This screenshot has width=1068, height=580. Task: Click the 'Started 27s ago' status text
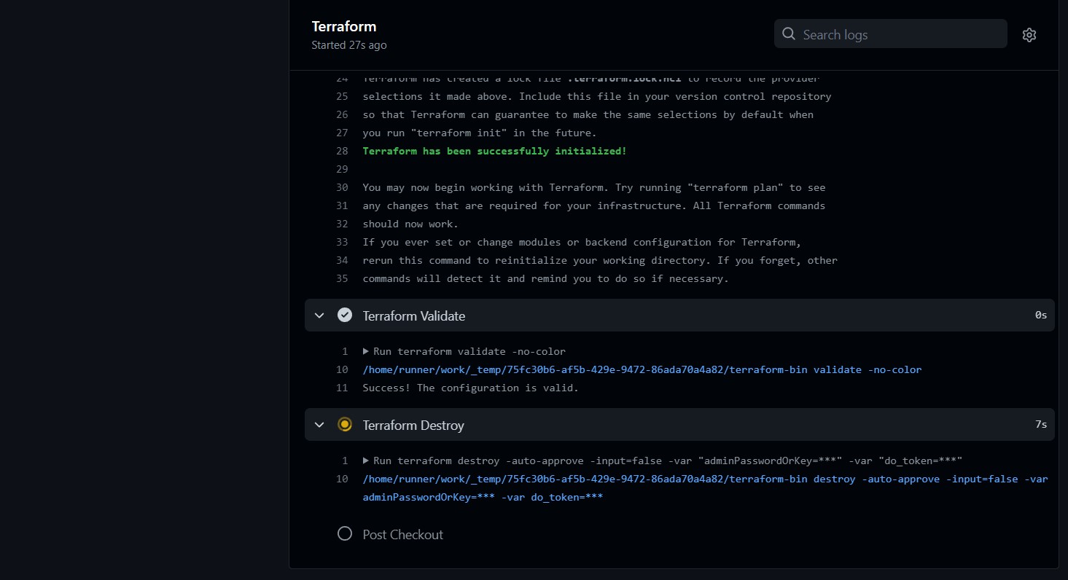click(x=349, y=45)
